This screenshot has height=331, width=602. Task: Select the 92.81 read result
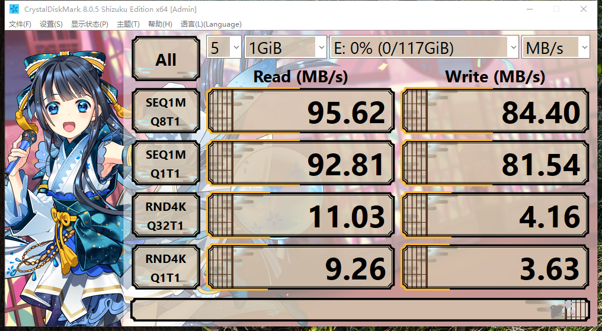301,163
